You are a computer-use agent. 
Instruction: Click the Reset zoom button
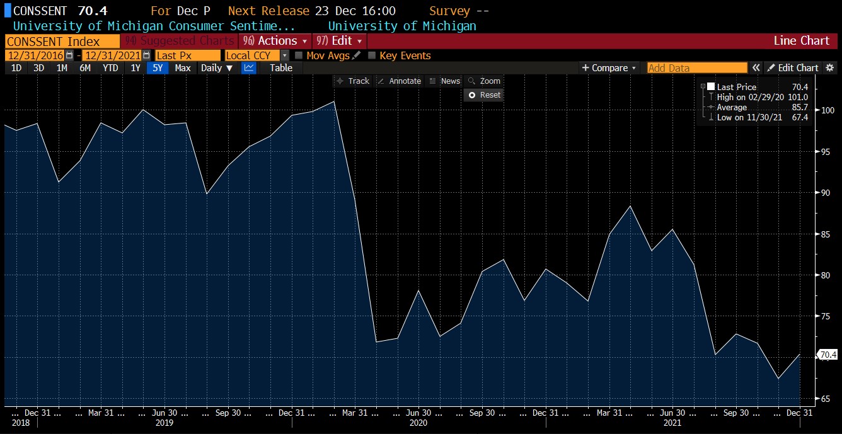[483, 95]
